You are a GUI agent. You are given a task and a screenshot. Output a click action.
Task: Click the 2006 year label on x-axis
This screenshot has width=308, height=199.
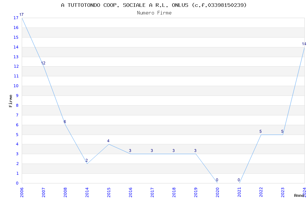click(22, 192)
